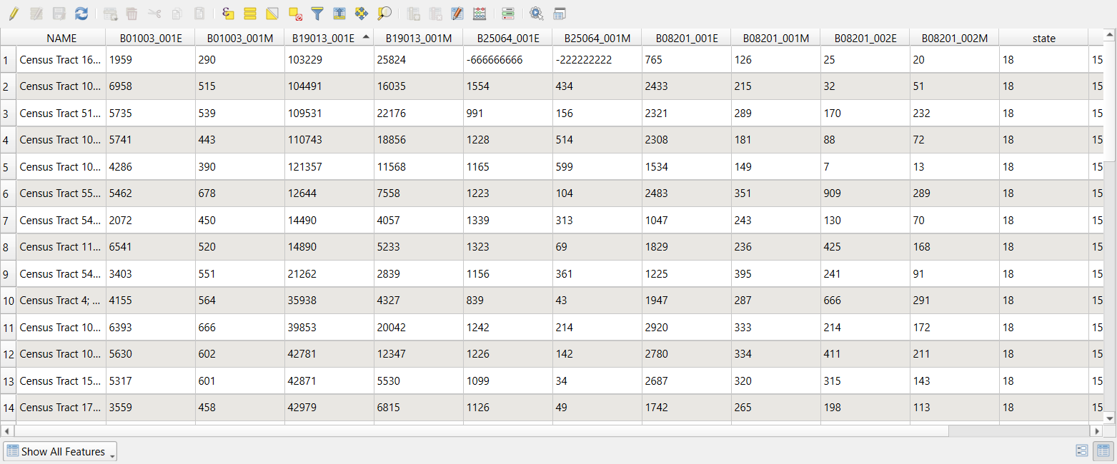Viewport: 1117px width, 464px height.
Task: Copy selected rows to the clipboard
Action: click(177, 14)
